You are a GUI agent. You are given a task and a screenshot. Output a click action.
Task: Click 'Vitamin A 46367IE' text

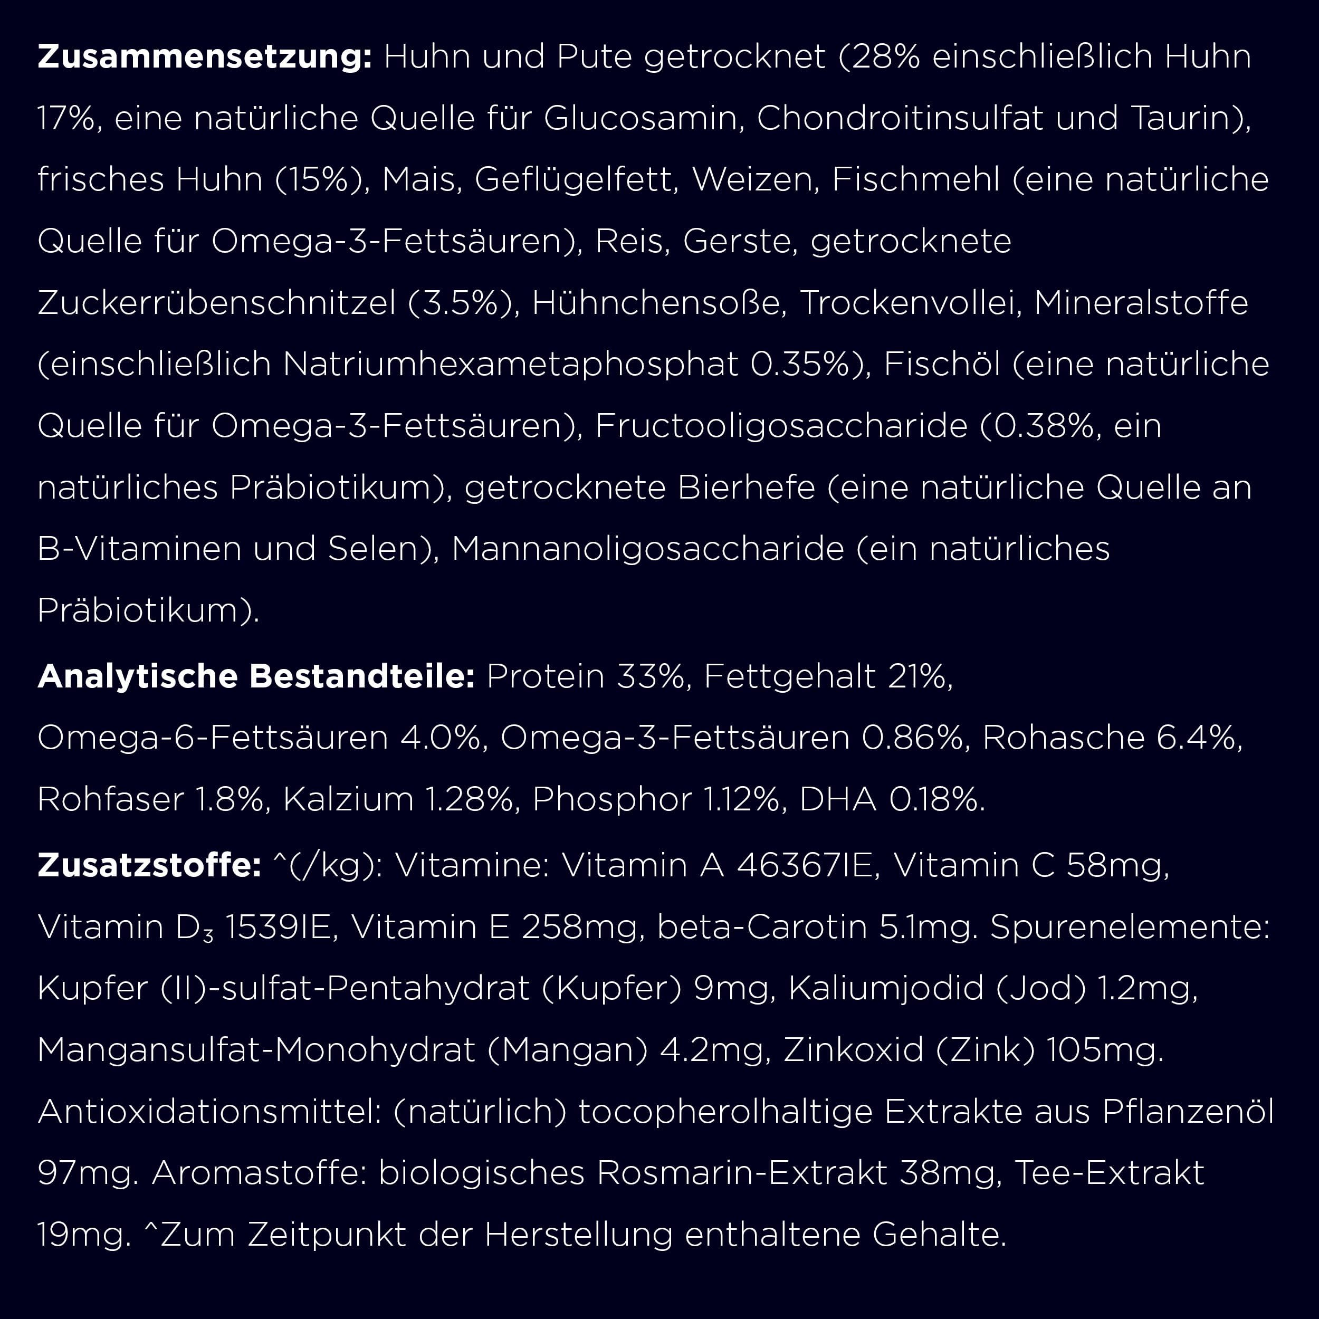pyautogui.click(x=717, y=866)
